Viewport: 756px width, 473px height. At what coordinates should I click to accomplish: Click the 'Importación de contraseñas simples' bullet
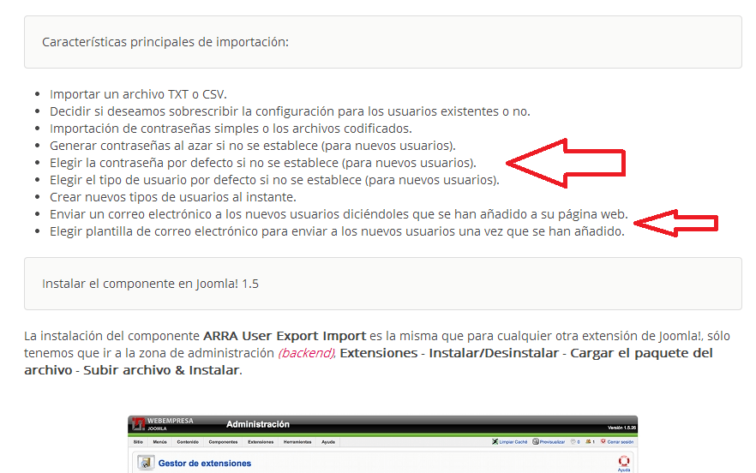click(x=231, y=129)
